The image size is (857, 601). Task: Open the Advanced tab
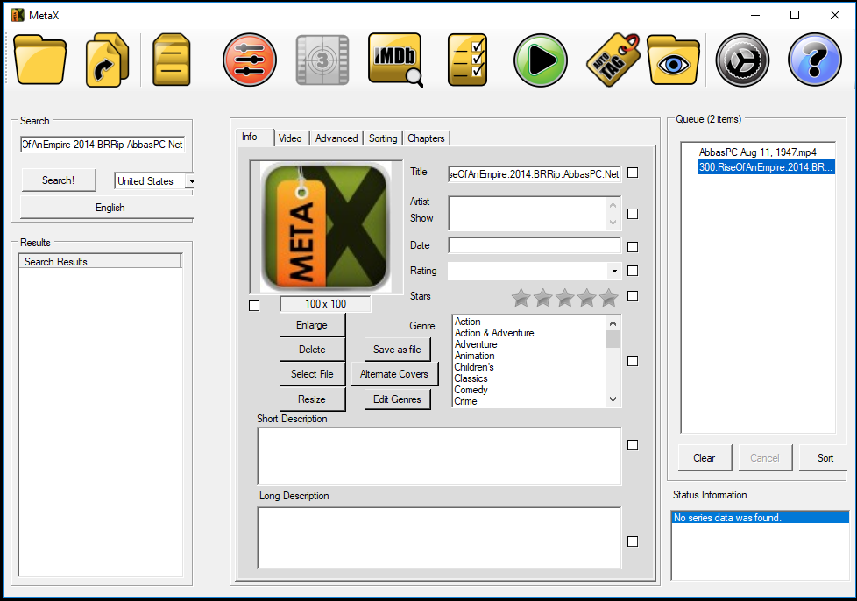[x=336, y=138]
